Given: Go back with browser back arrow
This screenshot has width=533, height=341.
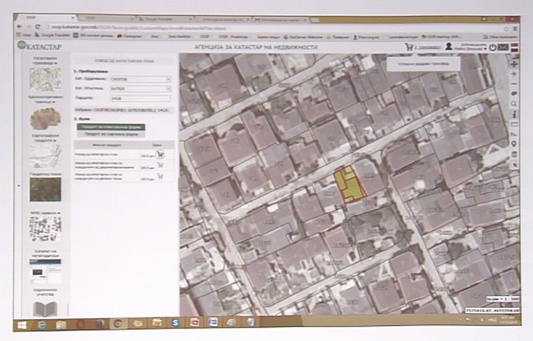Looking at the screenshot, I should [19, 27].
